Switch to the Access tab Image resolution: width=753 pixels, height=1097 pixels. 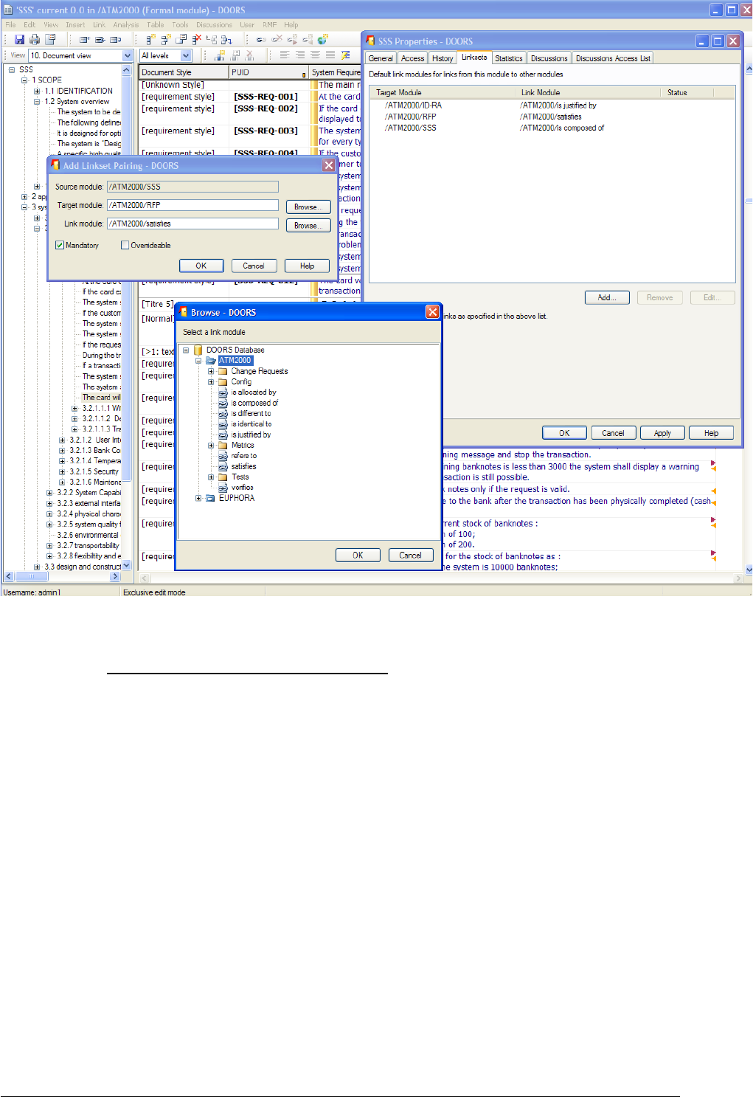click(412, 58)
